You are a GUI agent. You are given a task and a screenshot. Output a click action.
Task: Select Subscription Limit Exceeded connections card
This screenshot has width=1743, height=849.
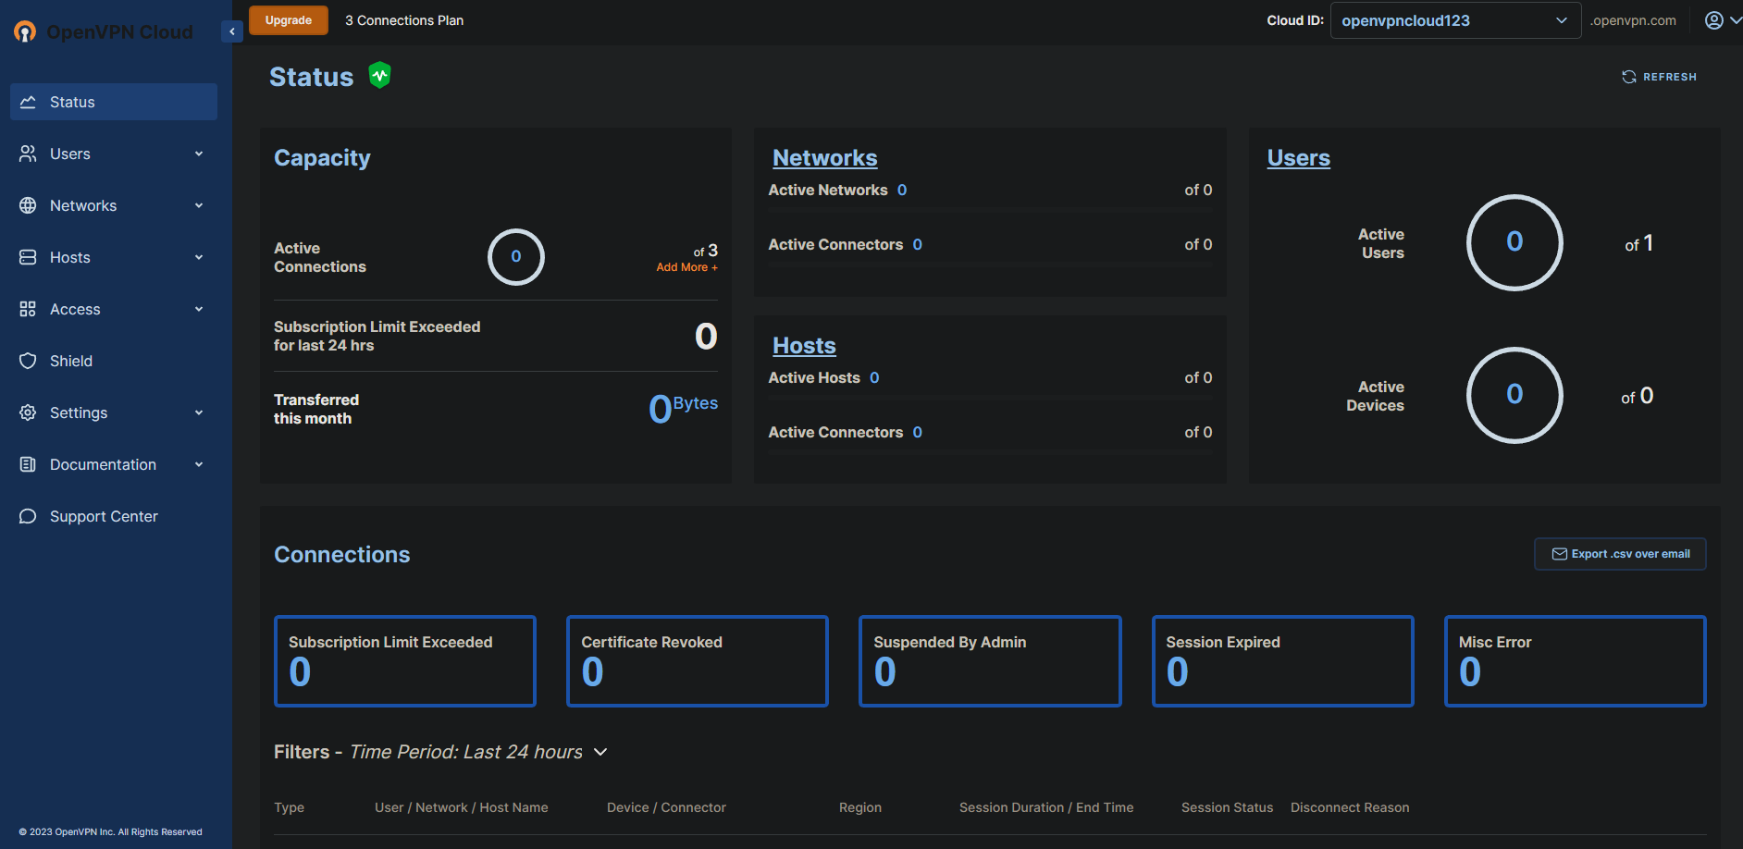click(x=405, y=661)
